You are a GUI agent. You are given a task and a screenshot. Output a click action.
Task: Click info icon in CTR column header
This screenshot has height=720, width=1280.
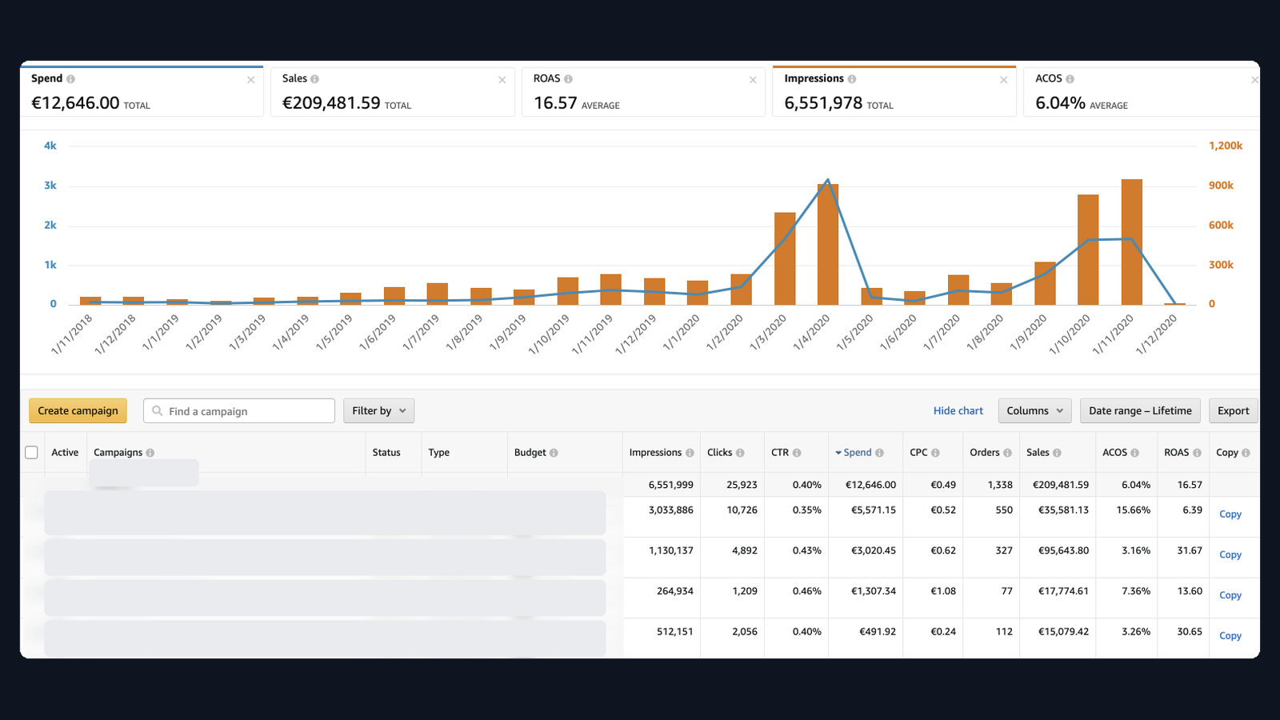coord(797,453)
